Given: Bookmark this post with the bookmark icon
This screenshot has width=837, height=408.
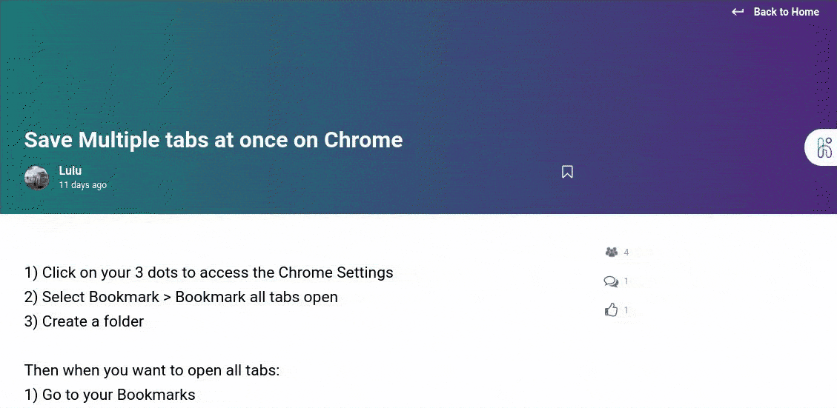Looking at the screenshot, I should [567, 172].
